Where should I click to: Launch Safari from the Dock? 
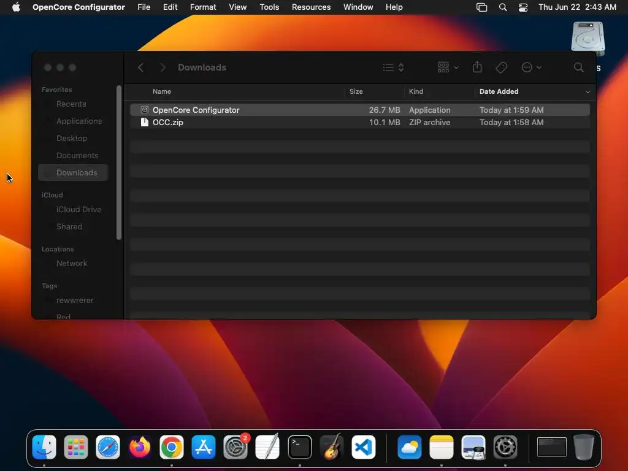(108, 447)
